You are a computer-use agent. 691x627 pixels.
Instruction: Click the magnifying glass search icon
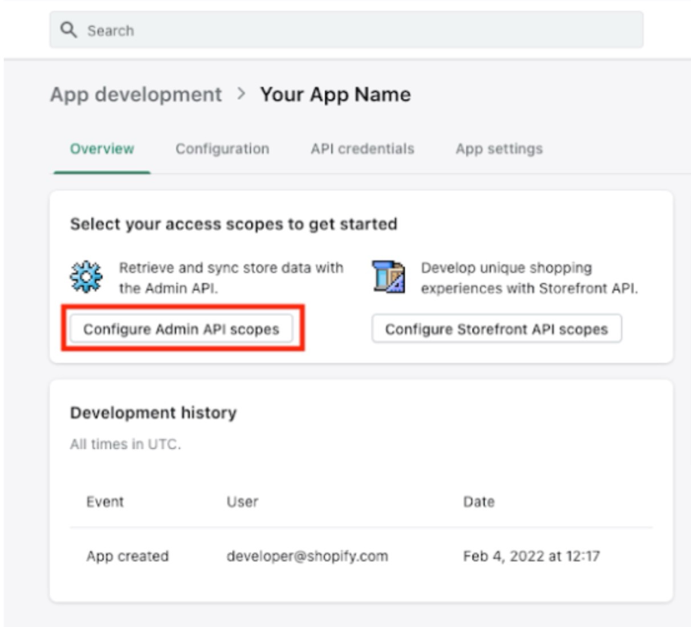[x=68, y=30]
